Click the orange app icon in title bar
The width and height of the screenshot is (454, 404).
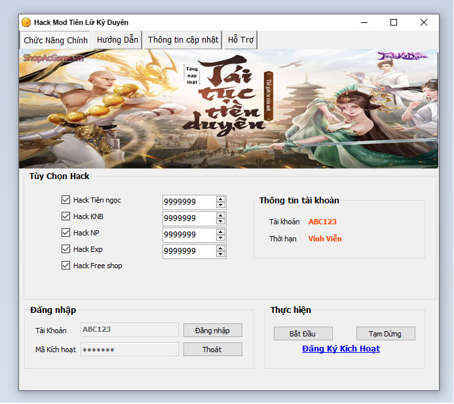click(x=26, y=22)
